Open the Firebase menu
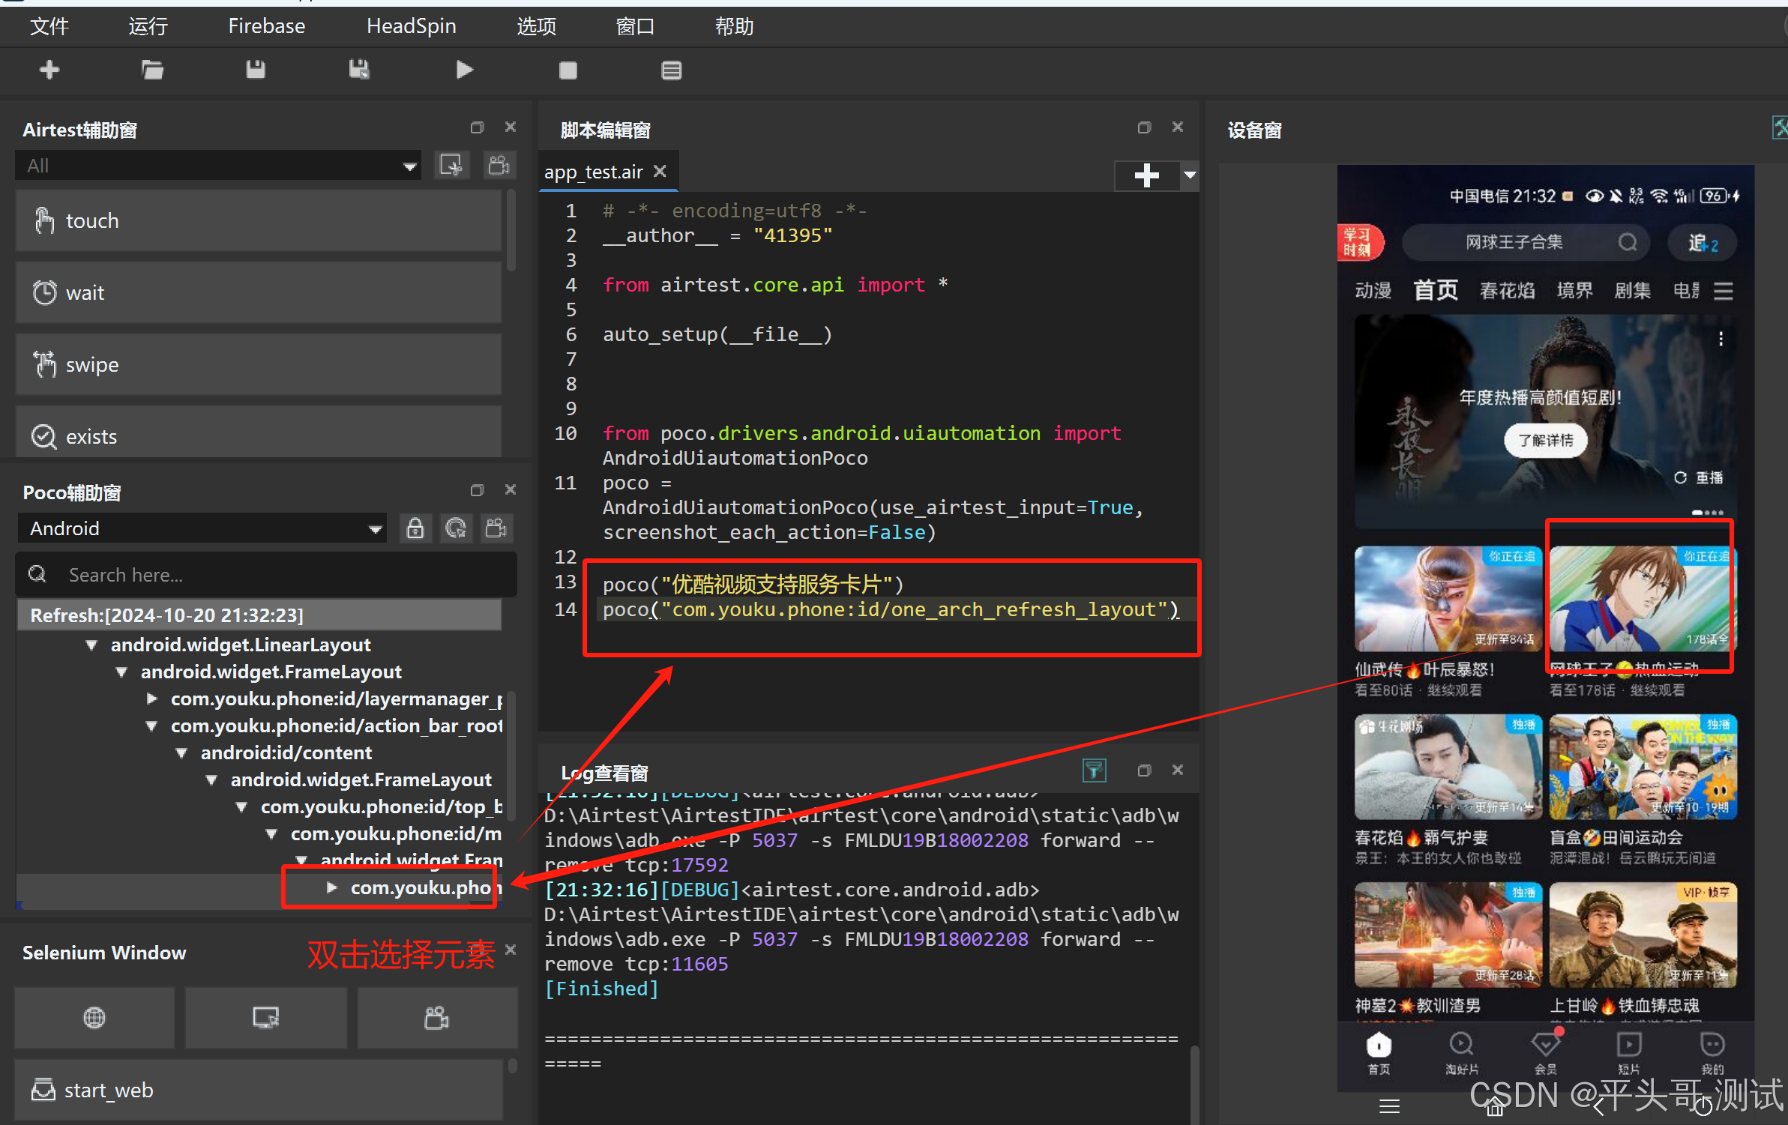Viewport: 1788px width, 1125px height. (x=266, y=26)
